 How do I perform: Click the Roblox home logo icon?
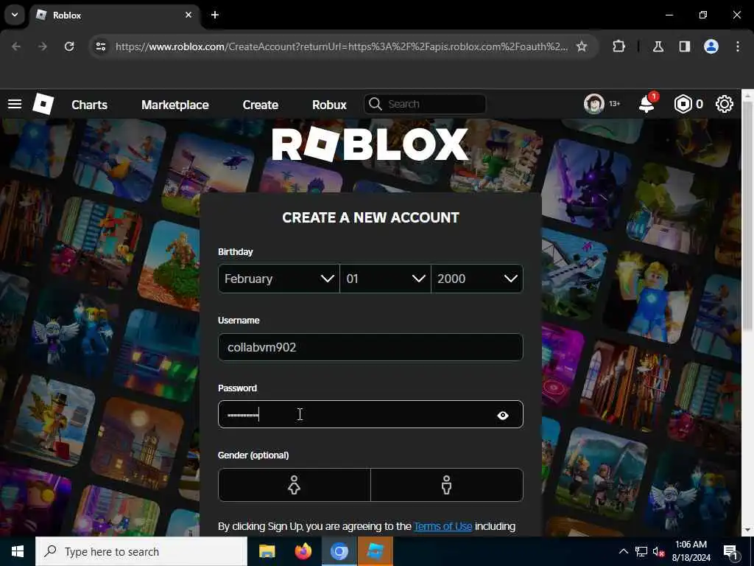[x=43, y=104]
